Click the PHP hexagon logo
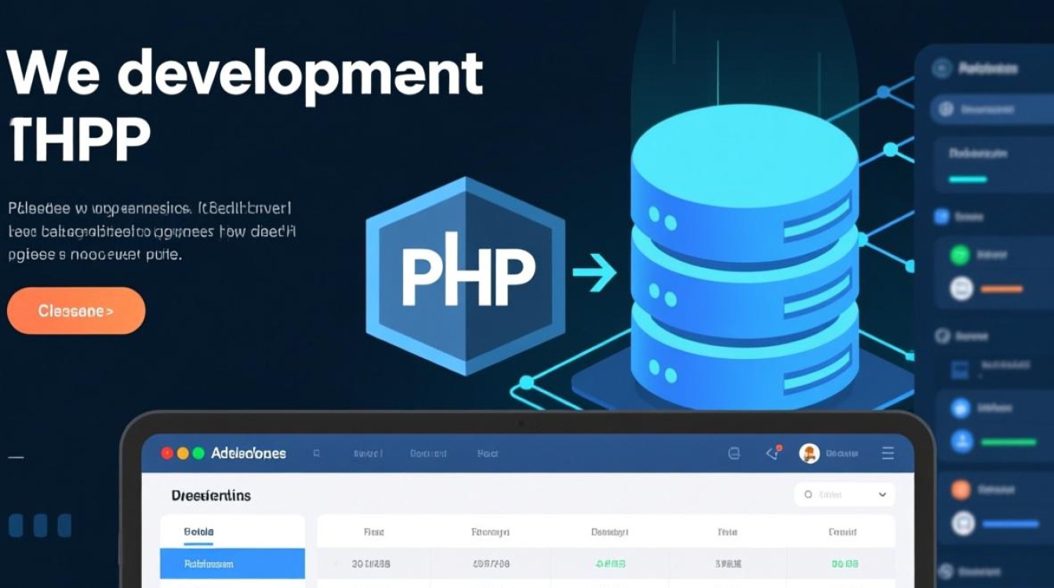1054x588 pixels. click(466, 276)
